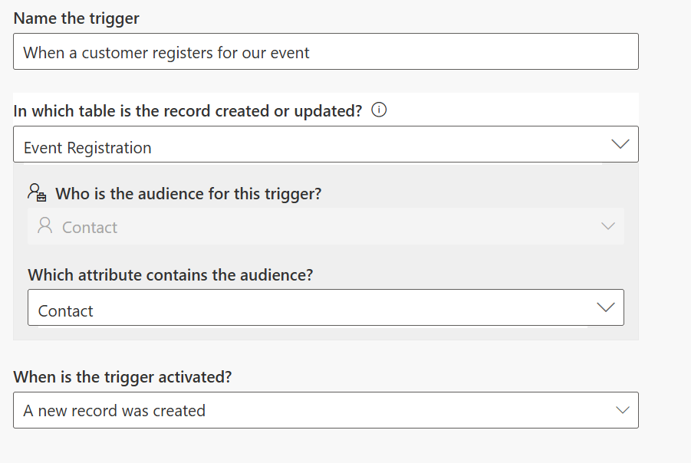Click the "A new record was created" value text
Viewport: 691px width, 463px height.
[x=114, y=411]
